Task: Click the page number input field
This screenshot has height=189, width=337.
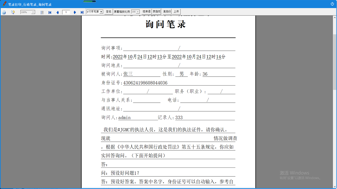Action: coord(66,12)
